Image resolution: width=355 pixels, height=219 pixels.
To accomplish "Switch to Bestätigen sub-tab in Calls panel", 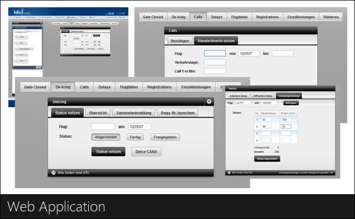I will tap(180, 41).
